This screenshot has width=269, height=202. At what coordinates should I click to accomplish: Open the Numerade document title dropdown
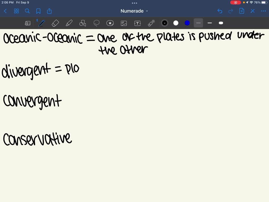tap(134, 11)
